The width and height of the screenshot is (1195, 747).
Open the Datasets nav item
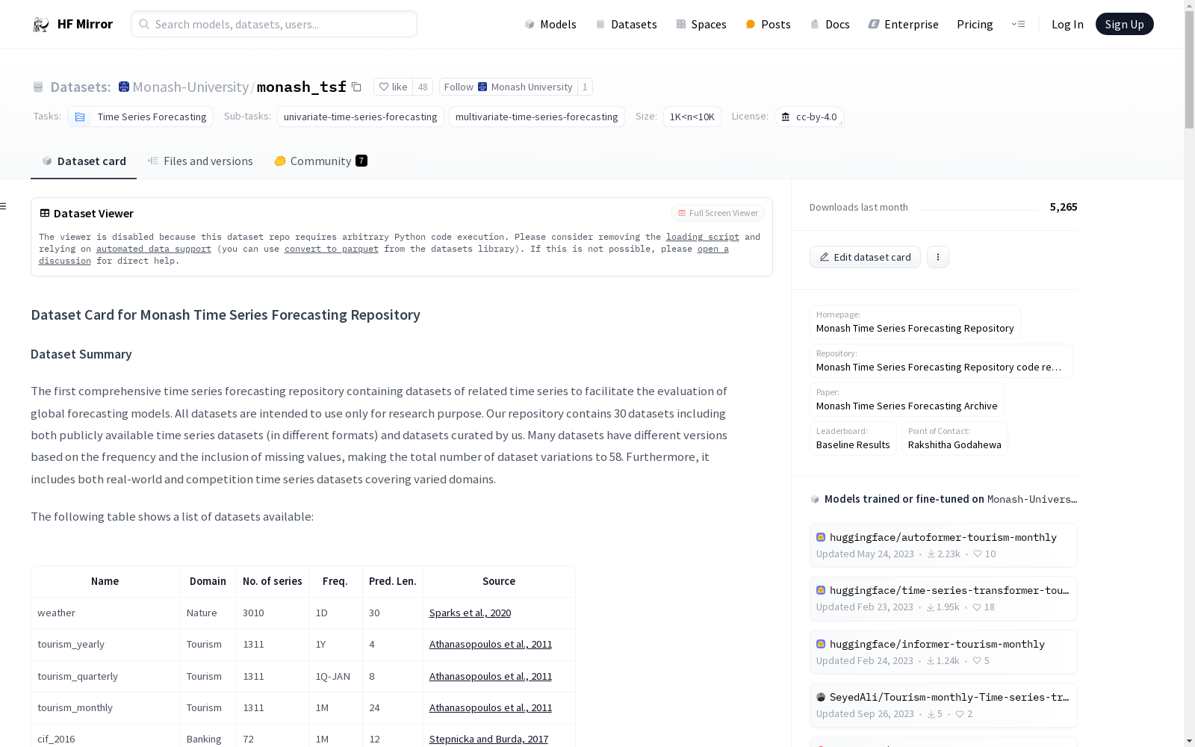[626, 24]
